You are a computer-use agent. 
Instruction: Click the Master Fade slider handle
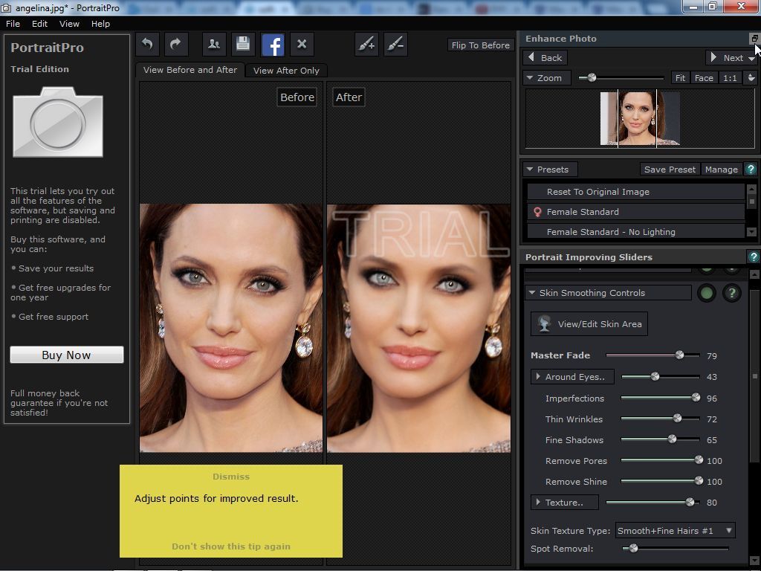pyautogui.click(x=679, y=355)
